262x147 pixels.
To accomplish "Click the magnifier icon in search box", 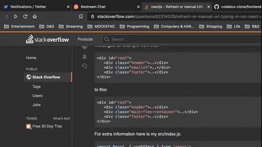I will pyautogui.click(x=106, y=39).
